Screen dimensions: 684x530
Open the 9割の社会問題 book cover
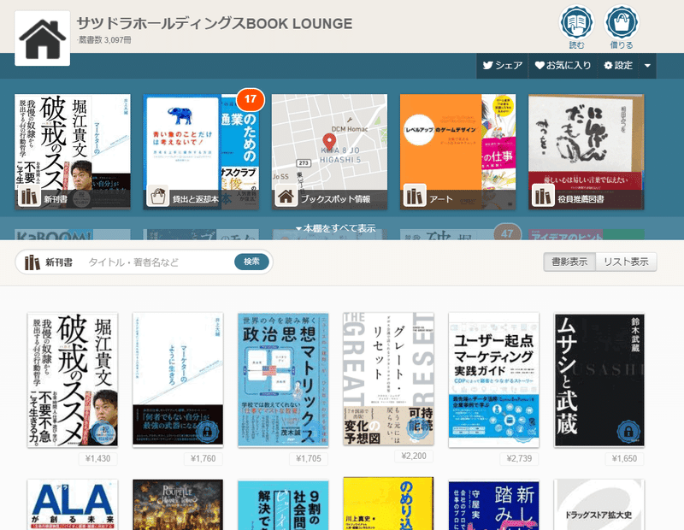[283, 504]
